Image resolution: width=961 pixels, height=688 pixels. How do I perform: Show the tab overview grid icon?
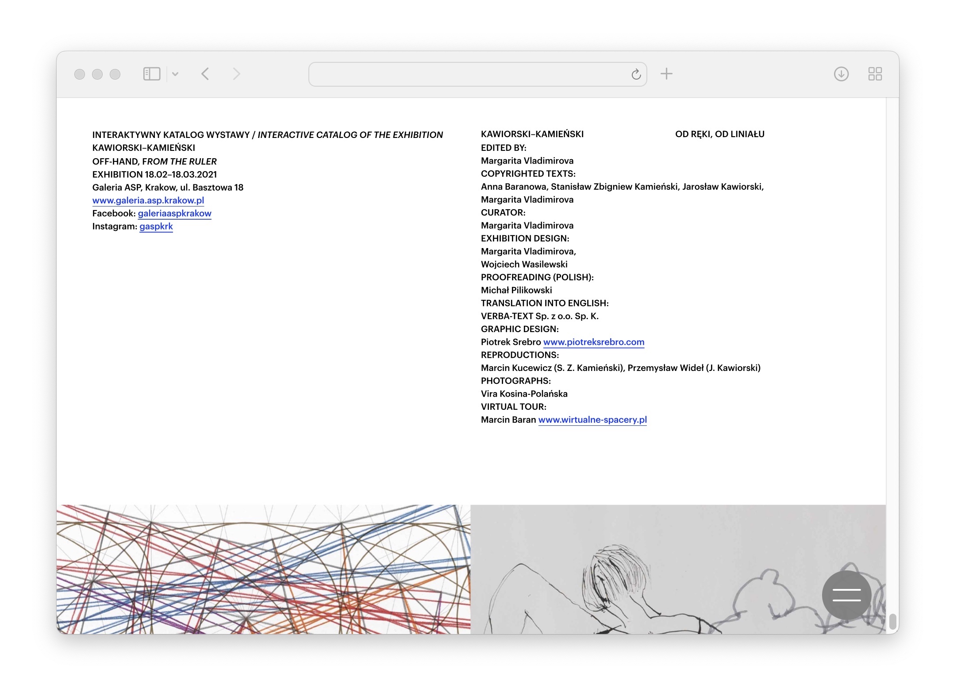click(875, 74)
